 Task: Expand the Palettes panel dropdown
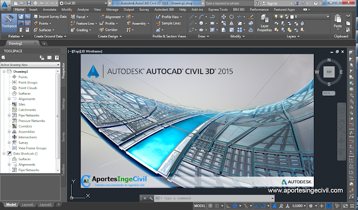pyautogui.click(x=16, y=36)
